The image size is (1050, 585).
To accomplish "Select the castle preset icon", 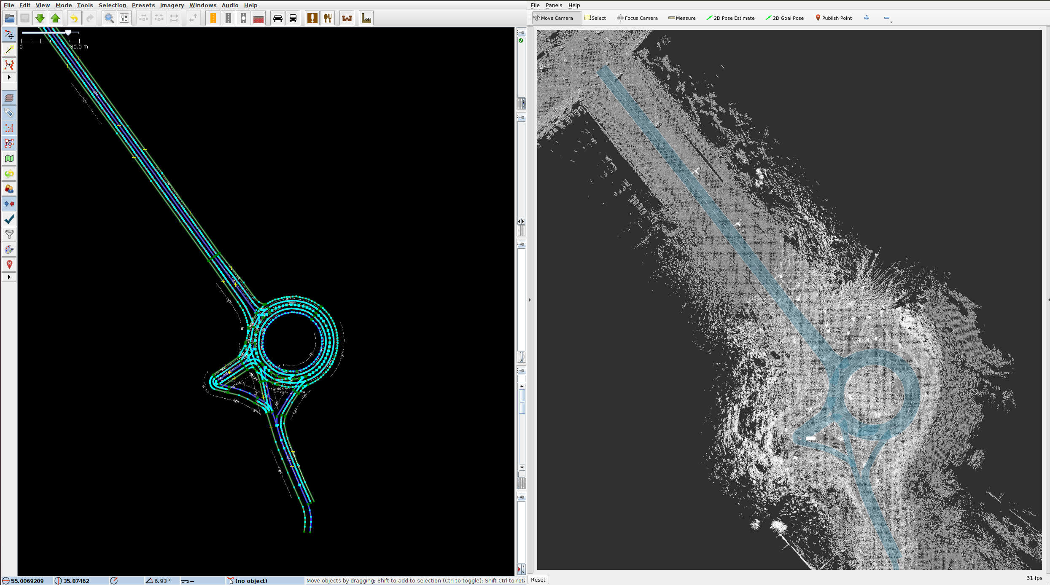I will [x=347, y=18].
